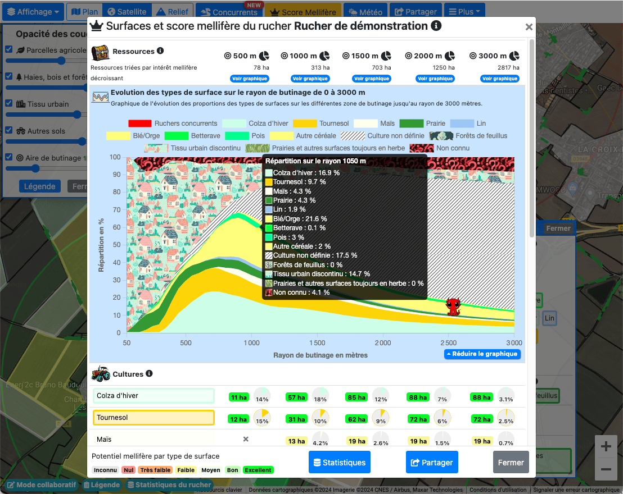The image size is (623, 494).
Task: Click the Tournesol 10% pie at 1000 m
Action: tap(320, 417)
